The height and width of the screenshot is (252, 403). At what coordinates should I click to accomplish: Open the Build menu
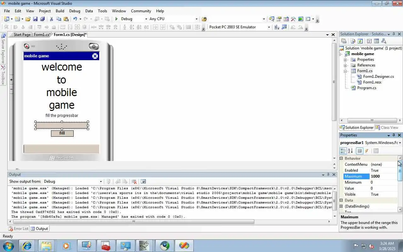click(60, 11)
